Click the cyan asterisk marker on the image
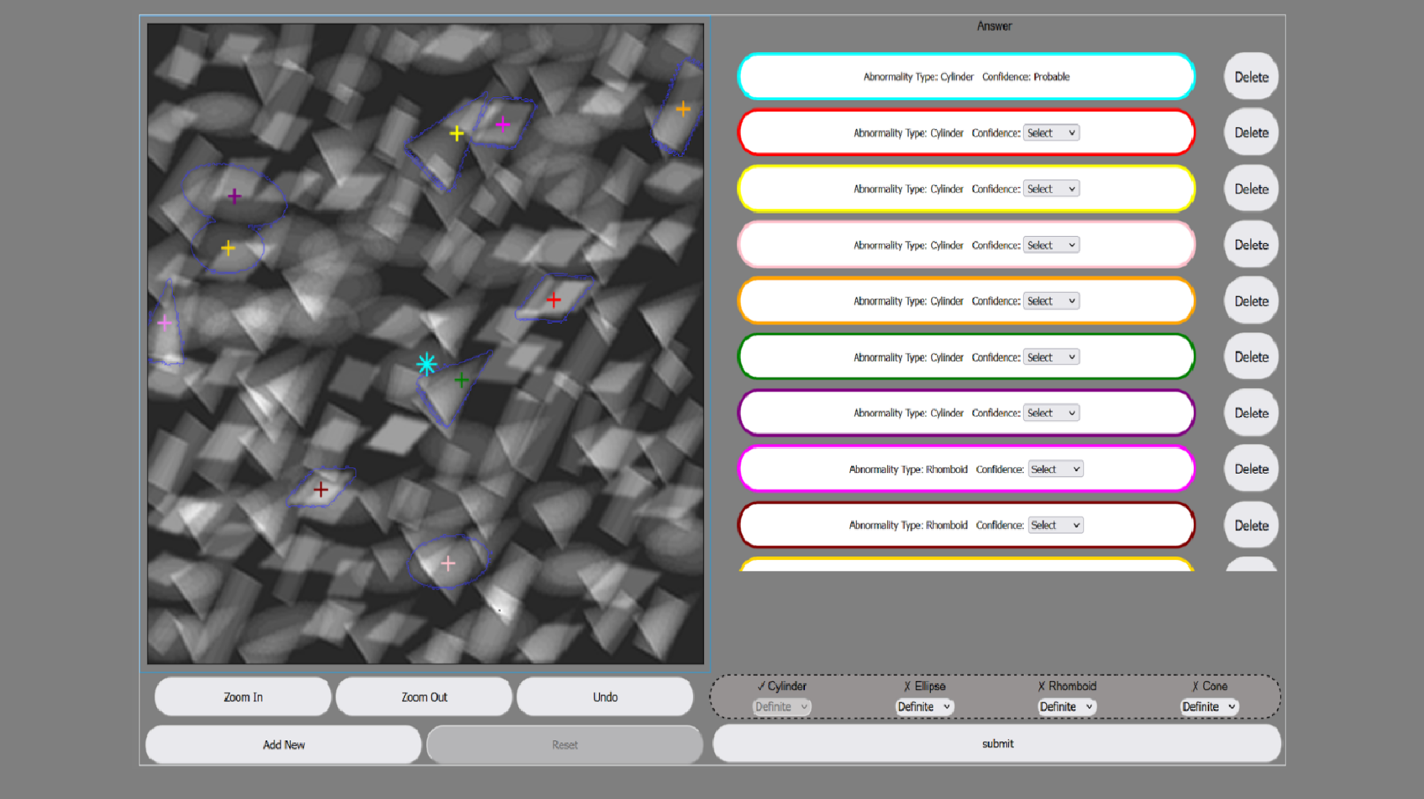 [426, 364]
